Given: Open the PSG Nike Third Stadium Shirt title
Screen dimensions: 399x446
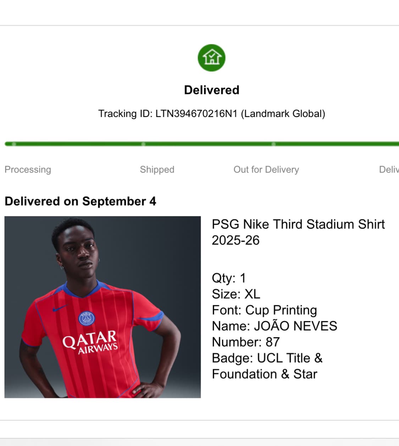Looking at the screenshot, I should (298, 232).
